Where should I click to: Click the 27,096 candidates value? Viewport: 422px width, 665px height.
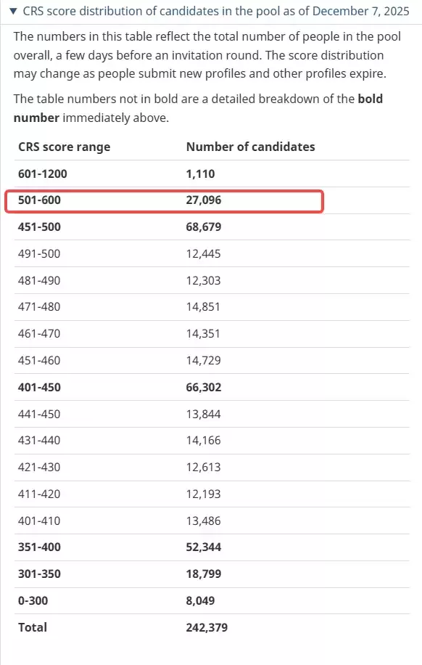click(203, 200)
